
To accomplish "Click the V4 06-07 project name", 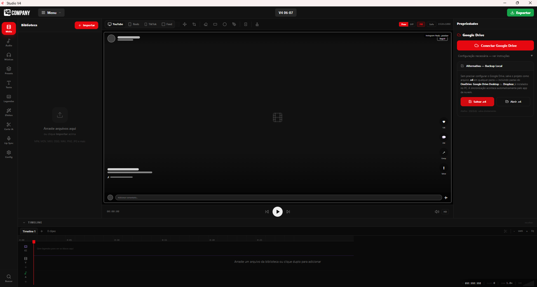I will click(286, 13).
